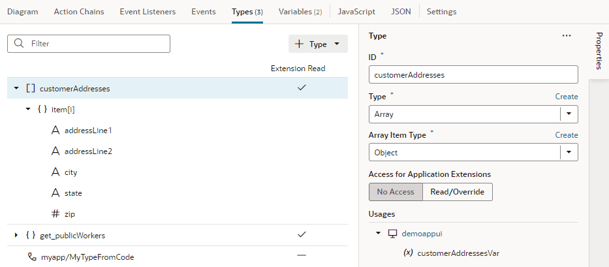Collapse the demoappui usages node

(379, 234)
